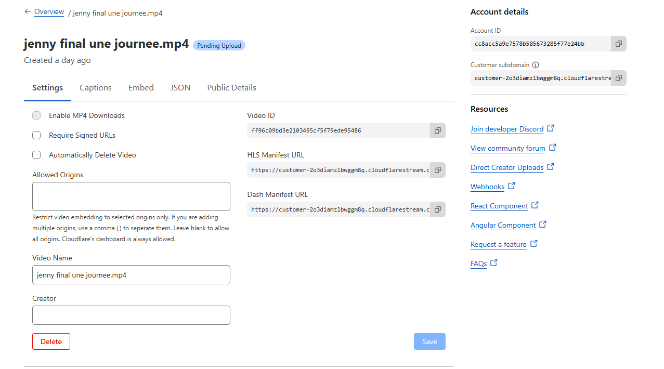This screenshot has width=664, height=369.
Task: View the JSON tab
Action: [180, 88]
